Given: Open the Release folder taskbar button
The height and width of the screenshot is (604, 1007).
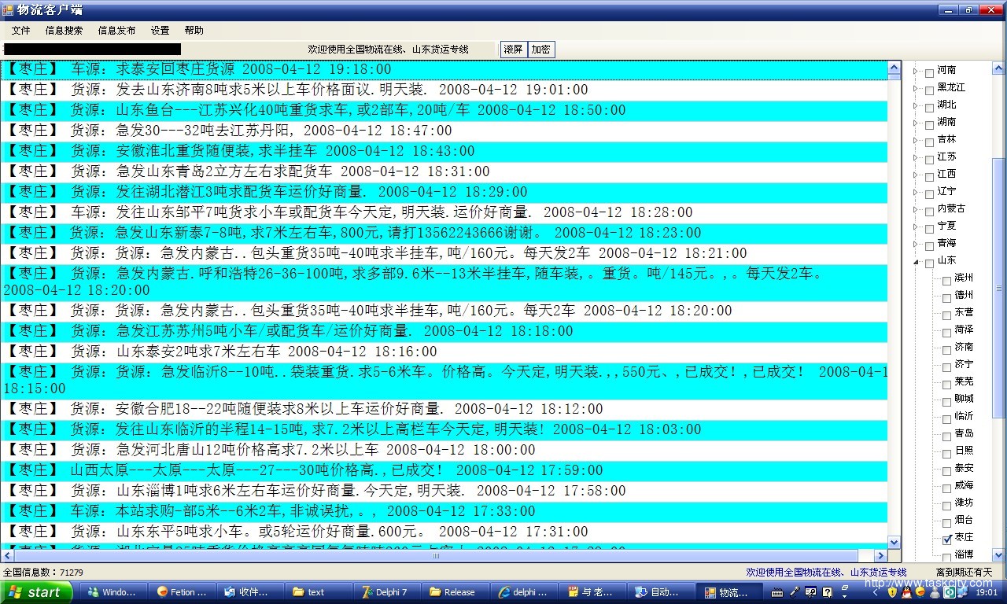Looking at the screenshot, I should (452, 592).
